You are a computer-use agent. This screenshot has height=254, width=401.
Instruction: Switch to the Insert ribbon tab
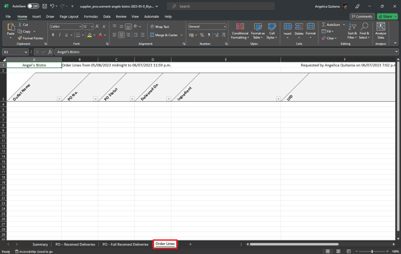pyautogui.click(x=36, y=16)
